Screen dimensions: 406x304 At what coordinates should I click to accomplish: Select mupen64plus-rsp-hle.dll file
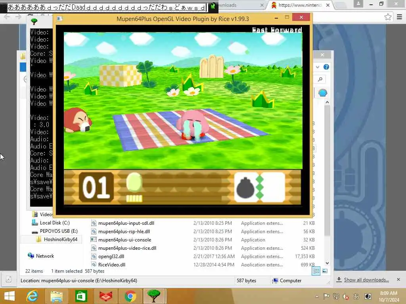[124, 231]
